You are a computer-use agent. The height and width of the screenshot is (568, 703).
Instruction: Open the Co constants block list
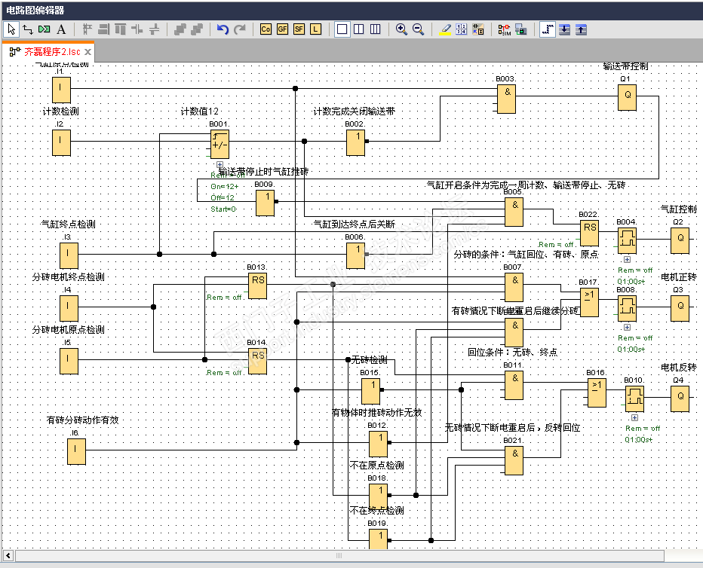266,29
